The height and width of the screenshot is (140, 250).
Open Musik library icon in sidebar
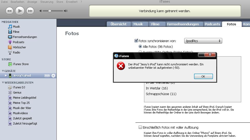point(10,27)
